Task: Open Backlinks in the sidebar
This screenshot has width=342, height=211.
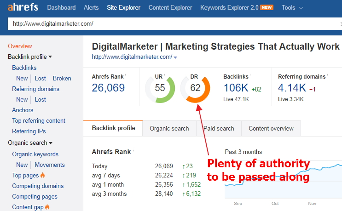Action: pos(24,68)
